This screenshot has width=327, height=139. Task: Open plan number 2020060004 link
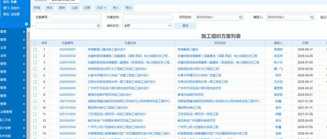(x=67, y=69)
